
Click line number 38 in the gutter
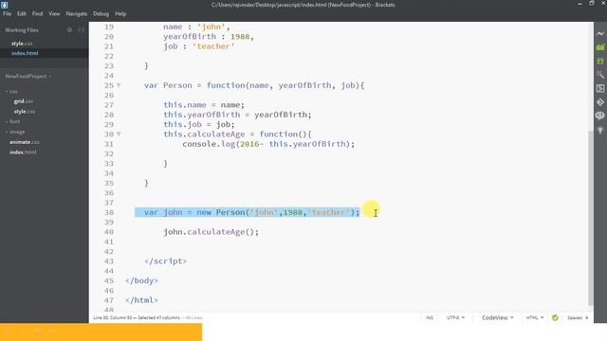tap(109, 212)
